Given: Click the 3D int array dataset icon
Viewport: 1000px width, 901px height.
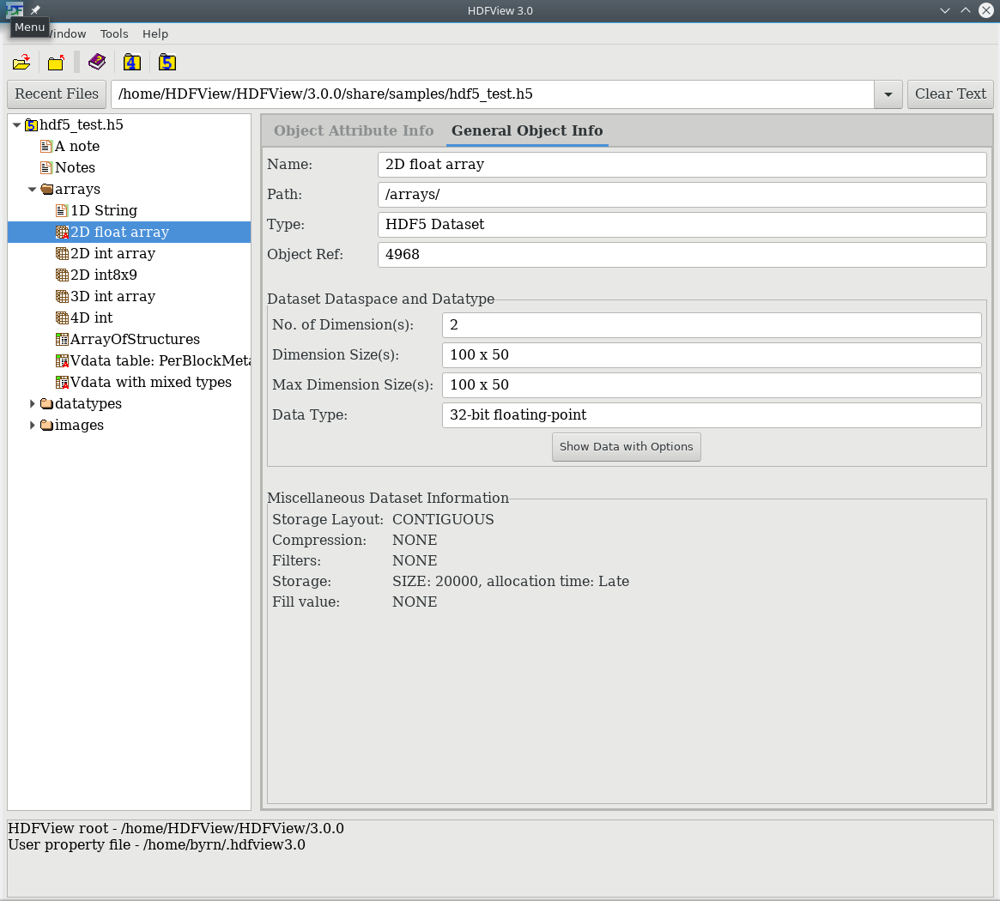Looking at the screenshot, I should (62, 297).
